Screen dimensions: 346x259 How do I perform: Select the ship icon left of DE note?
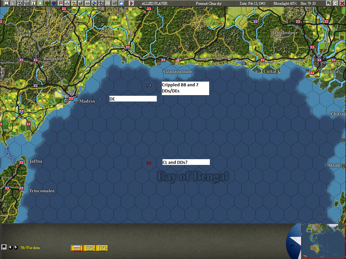click(x=100, y=99)
